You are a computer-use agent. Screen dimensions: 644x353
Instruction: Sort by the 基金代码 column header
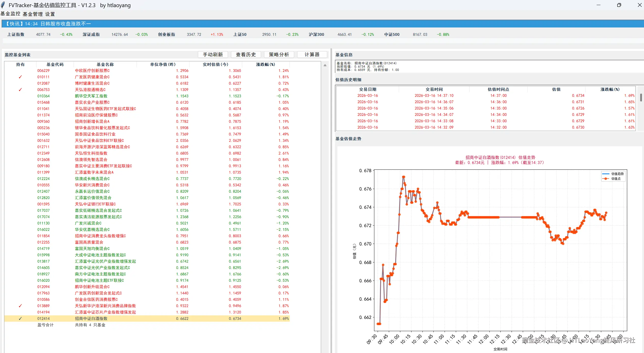tap(55, 64)
